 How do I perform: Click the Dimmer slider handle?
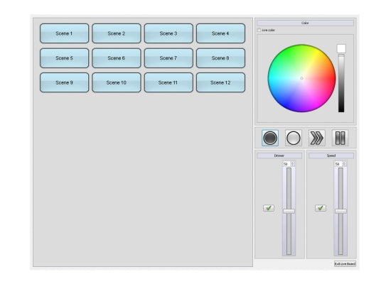[289, 212]
